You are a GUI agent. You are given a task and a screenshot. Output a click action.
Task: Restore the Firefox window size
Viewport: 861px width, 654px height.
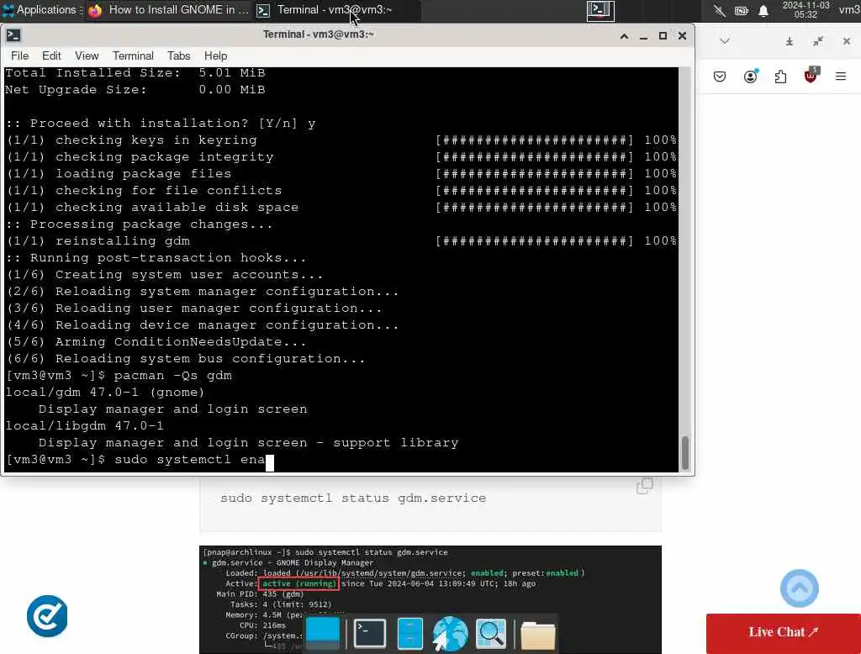[818, 41]
